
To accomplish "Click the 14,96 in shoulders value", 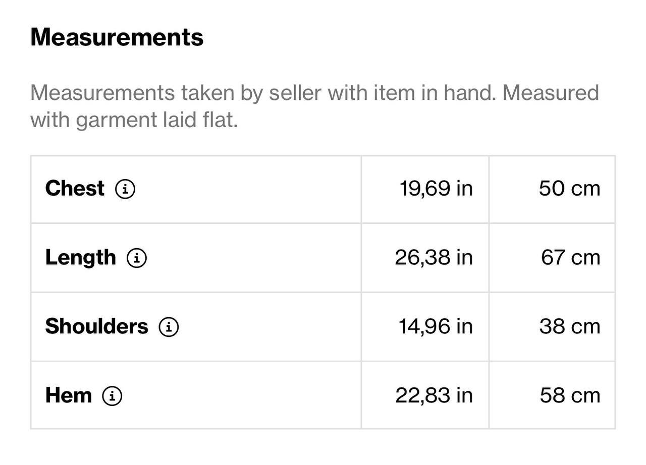I will click(436, 326).
